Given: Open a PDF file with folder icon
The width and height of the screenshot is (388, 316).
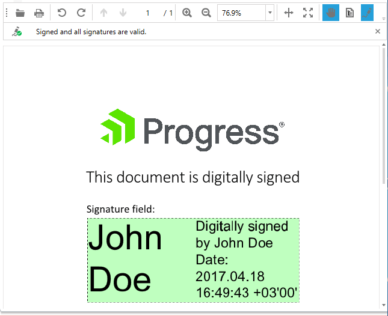Looking at the screenshot, I should 20,13.
